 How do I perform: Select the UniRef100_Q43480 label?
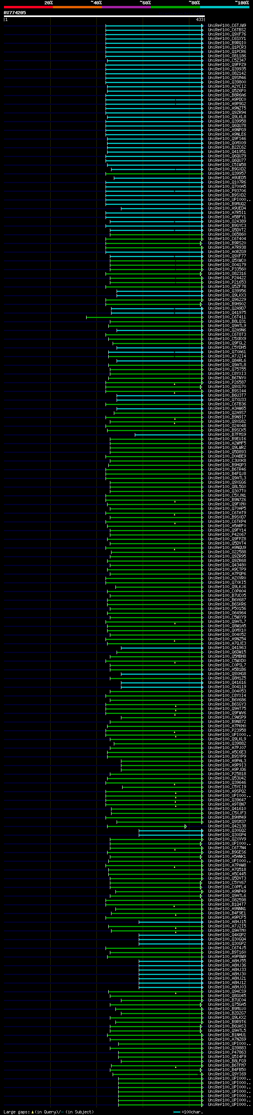[227, 565]
